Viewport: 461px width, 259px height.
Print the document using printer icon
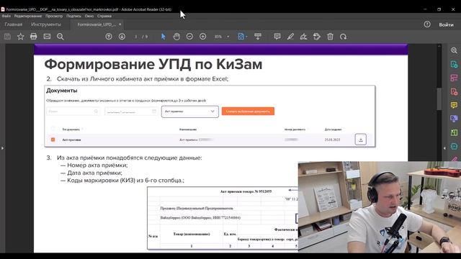pos(34,37)
